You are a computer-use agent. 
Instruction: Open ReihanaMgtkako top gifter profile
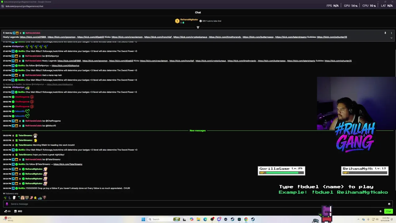[189, 20]
